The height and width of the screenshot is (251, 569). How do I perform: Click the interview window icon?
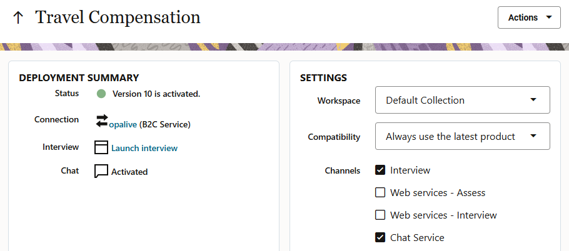tap(101, 147)
